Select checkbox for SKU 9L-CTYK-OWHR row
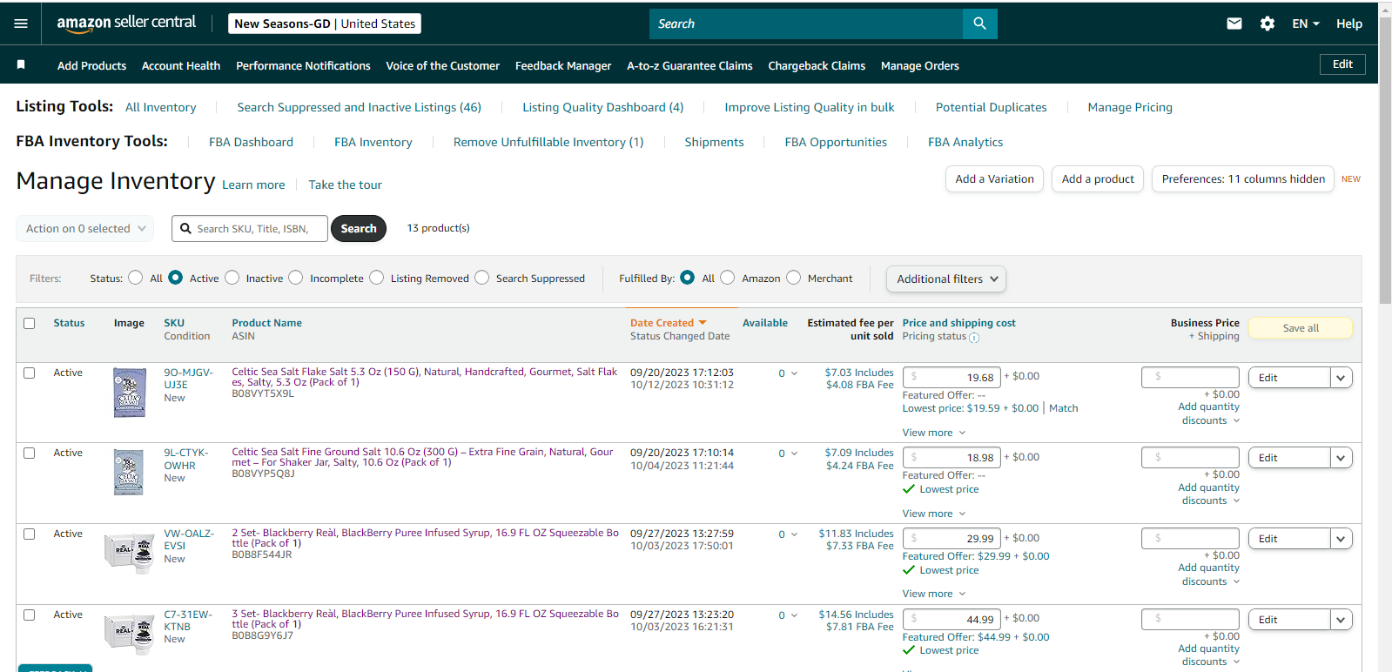This screenshot has height=672, width=1392. [x=30, y=453]
